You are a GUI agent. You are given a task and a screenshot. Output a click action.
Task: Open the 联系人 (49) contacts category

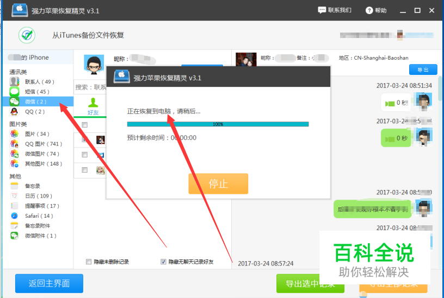pyautogui.click(x=39, y=82)
